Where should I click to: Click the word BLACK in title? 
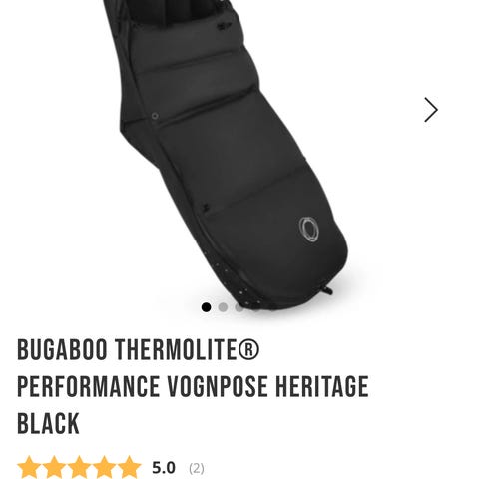click(48, 423)
